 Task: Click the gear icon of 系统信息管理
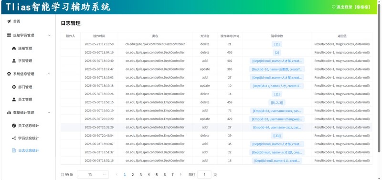[x=9, y=74]
